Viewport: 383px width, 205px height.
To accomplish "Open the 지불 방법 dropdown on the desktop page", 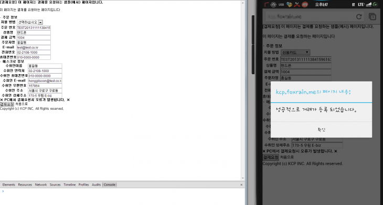I will pos(30,22).
